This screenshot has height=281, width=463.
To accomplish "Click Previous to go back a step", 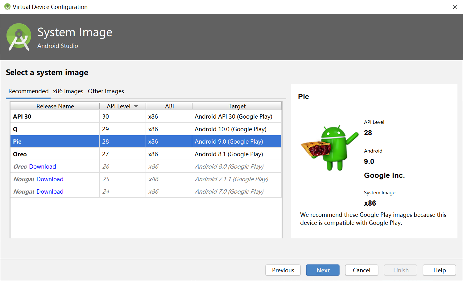I will click(283, 270).
